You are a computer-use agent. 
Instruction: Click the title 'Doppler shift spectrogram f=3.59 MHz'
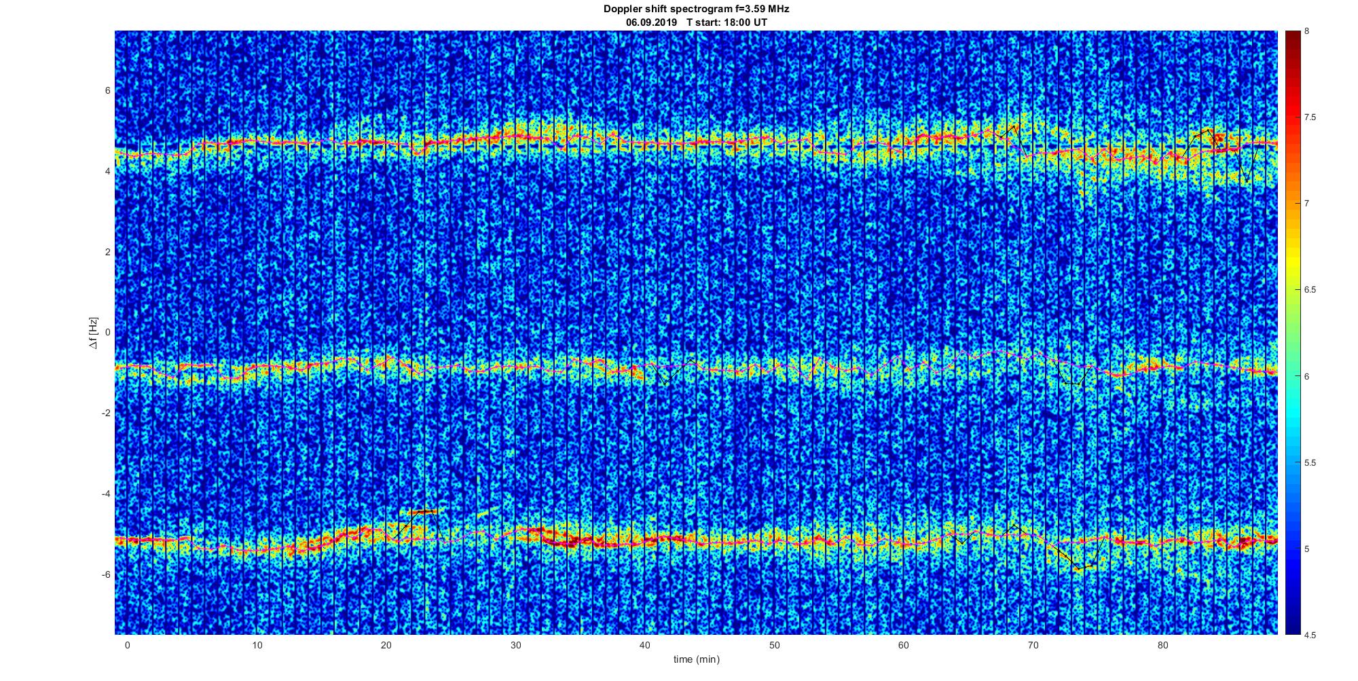point(696,10)
